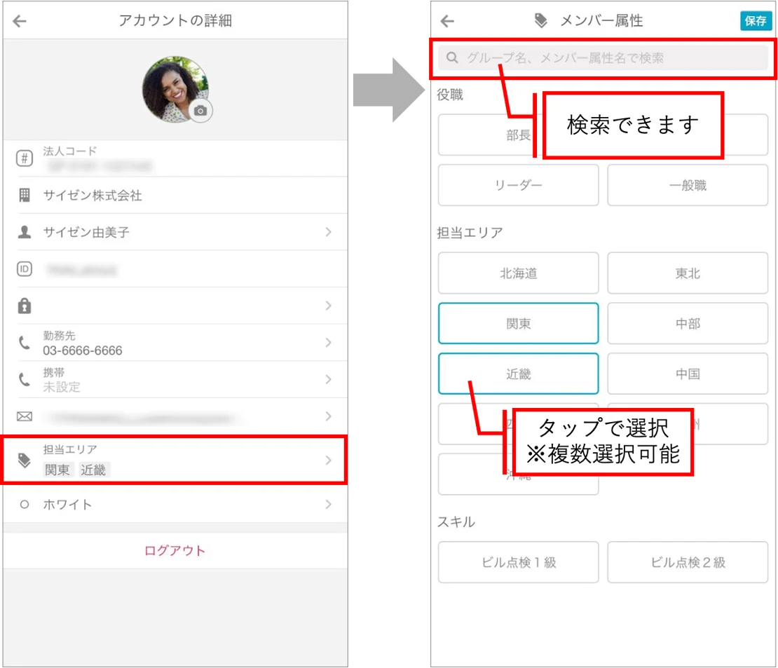Open the 携帯 未設定 row chevron

pyautogui.click(x=329, y=380)
